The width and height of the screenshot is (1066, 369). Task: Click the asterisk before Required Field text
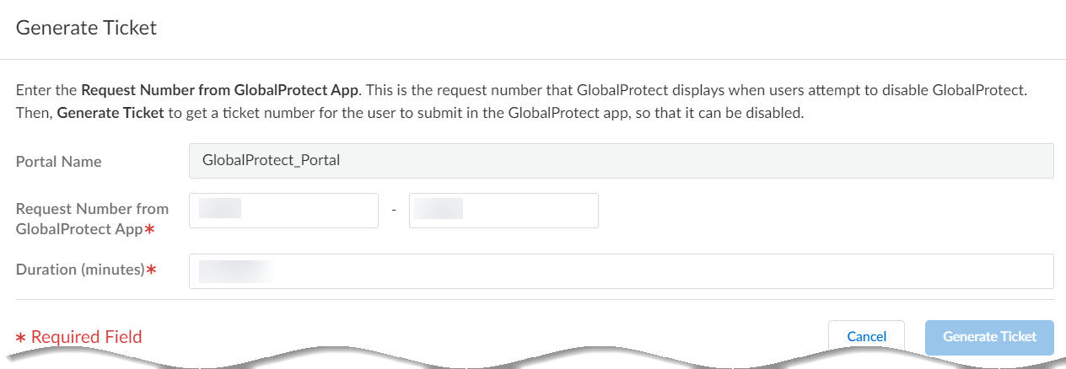(x=21, y=338)
